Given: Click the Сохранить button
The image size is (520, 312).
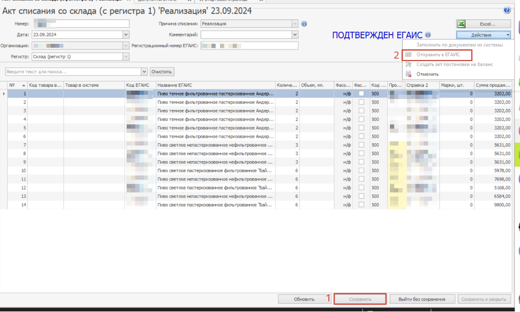Looking at the screenshot, I should coord(360,299).
